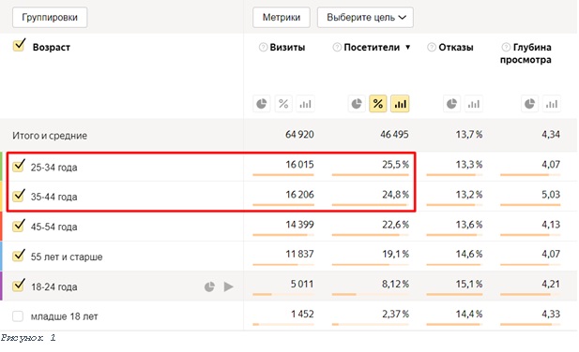The width and height of the screenshot is (579, 352).
Task: Click visitors share 8,12 %
Action: [395, 284]
